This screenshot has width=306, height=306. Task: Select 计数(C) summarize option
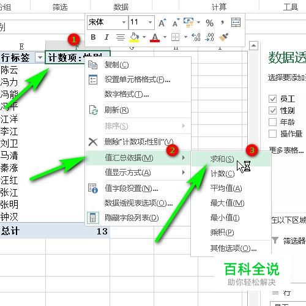(x=231, y=174)
